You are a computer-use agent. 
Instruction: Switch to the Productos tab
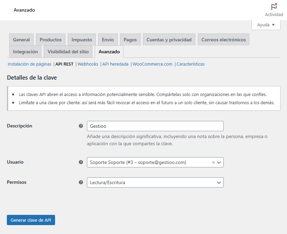[51, 40]
